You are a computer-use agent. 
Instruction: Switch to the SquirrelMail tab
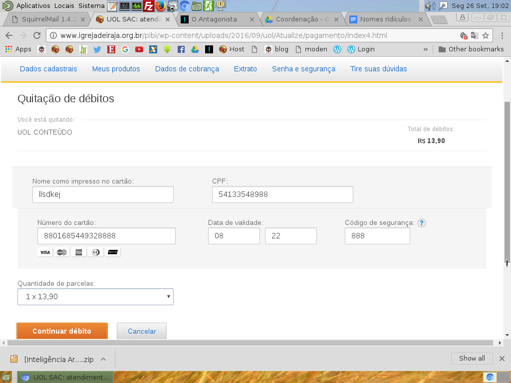coord(47,19)
